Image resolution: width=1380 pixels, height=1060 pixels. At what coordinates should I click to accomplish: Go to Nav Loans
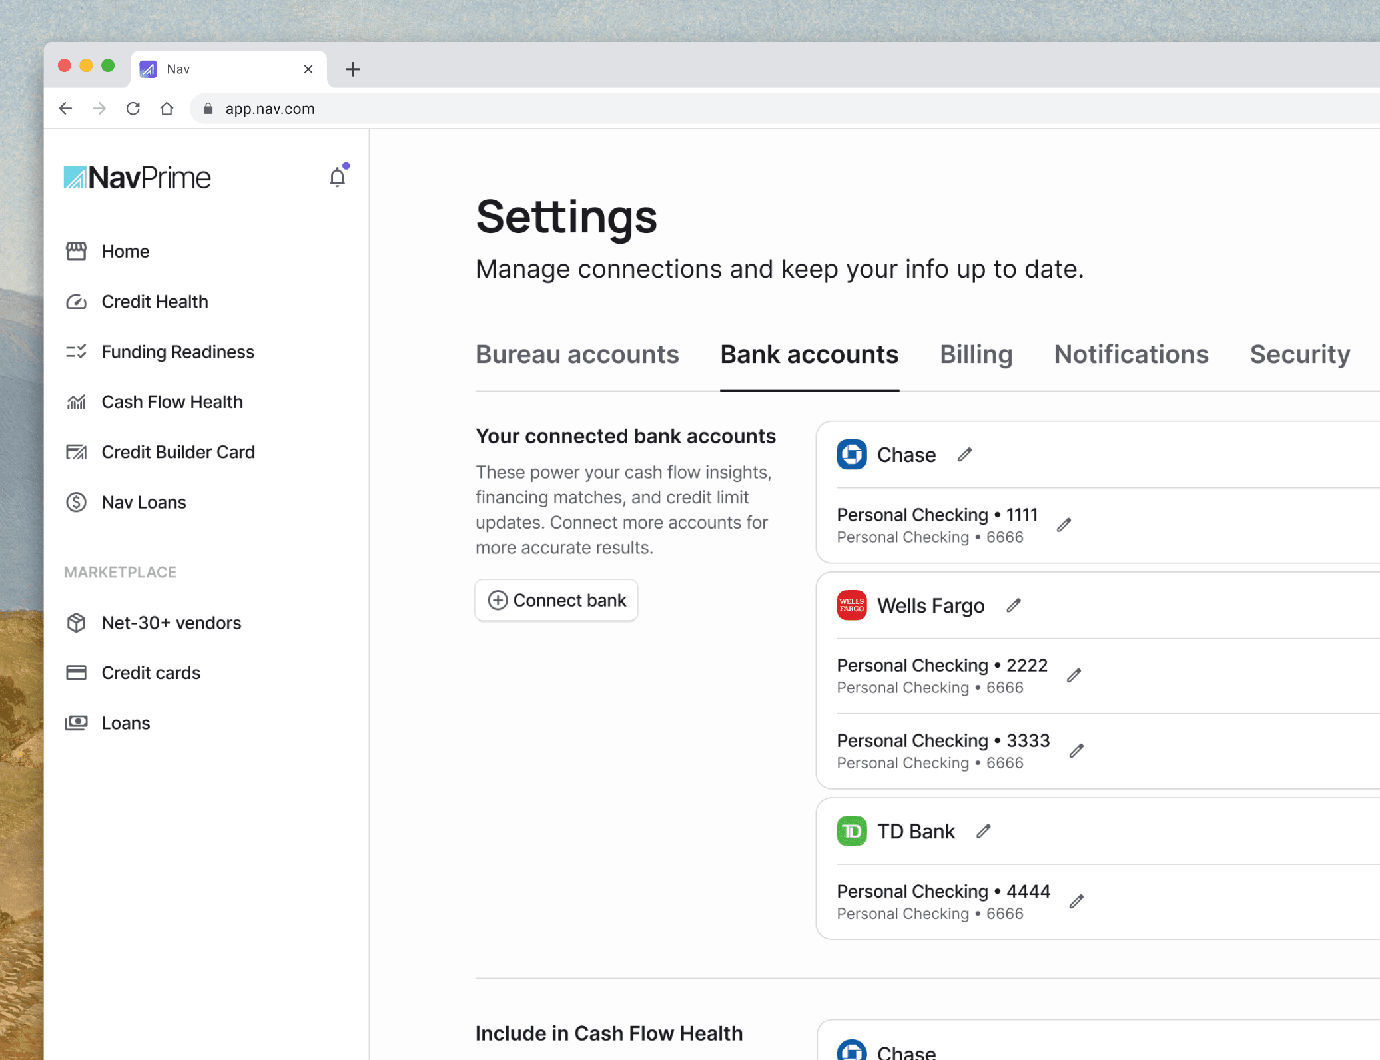click(x=143, y=502)
